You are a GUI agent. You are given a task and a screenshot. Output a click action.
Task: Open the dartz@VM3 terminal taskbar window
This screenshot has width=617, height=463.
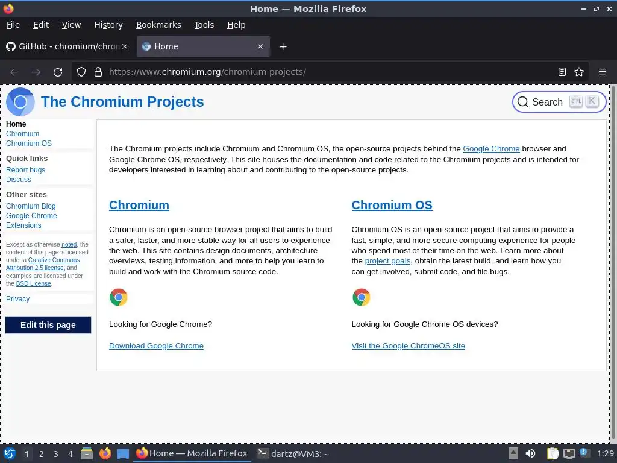point(293,453)
